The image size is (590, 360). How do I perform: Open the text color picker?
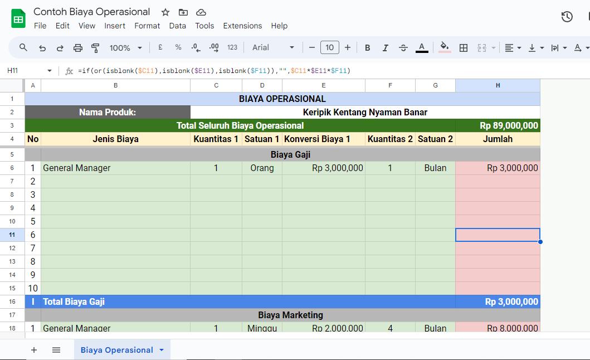click(x=422, y=48)
